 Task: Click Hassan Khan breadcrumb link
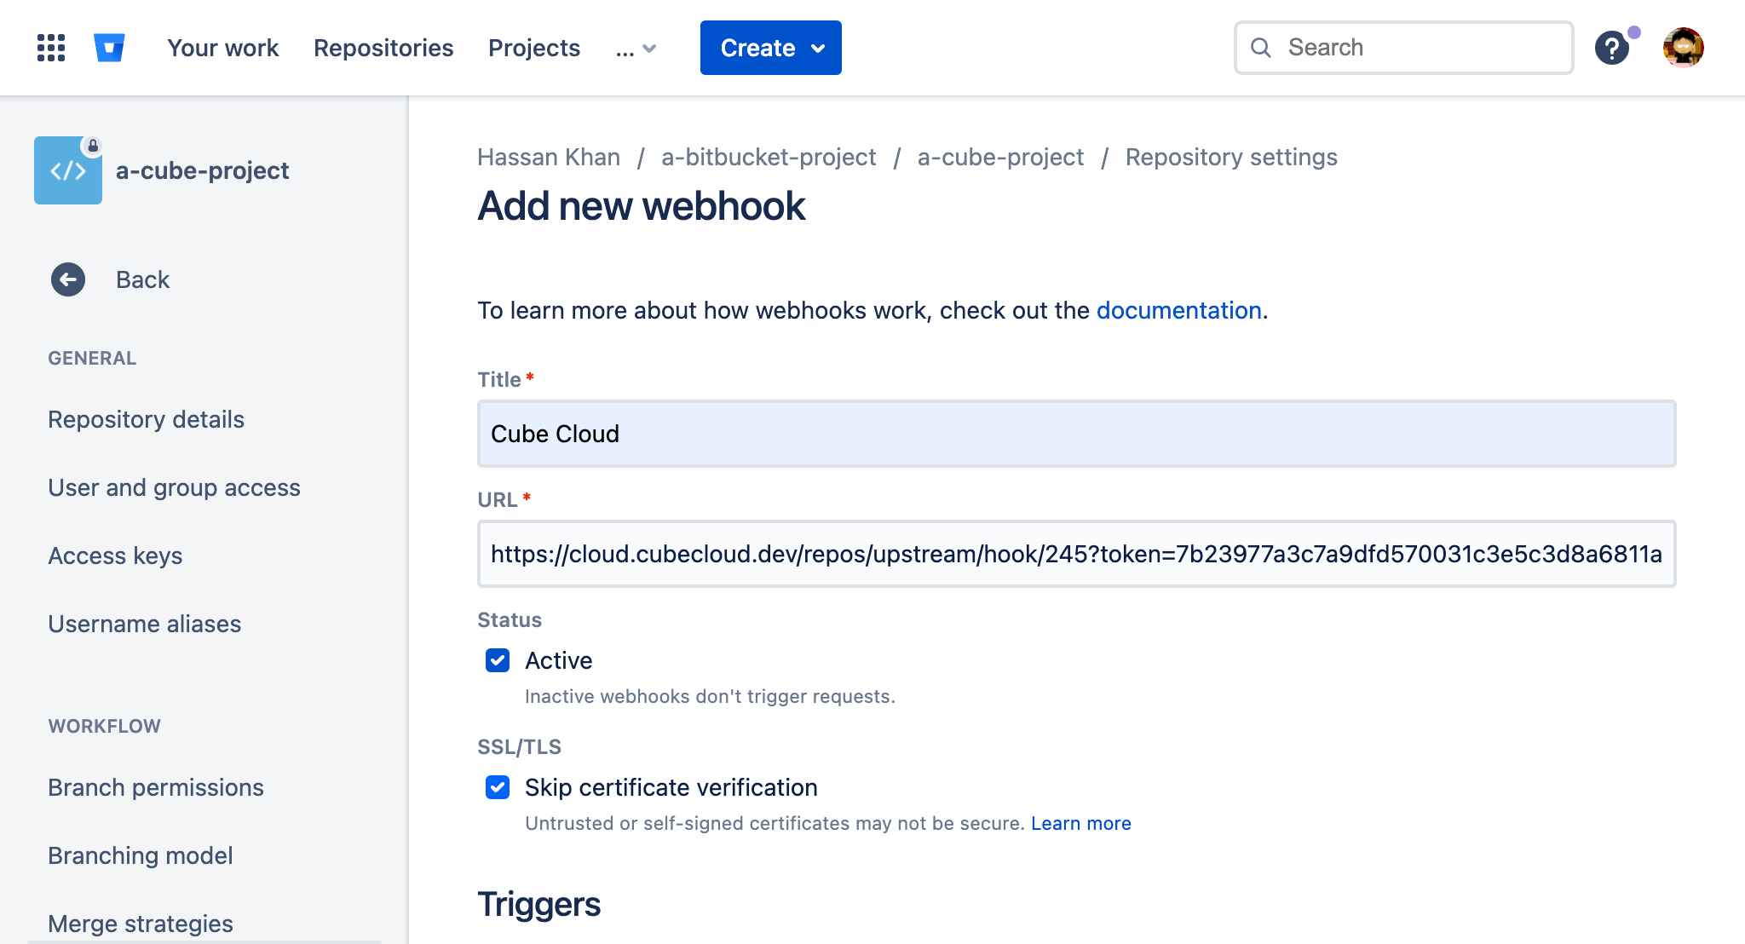[x=549, y=158]
